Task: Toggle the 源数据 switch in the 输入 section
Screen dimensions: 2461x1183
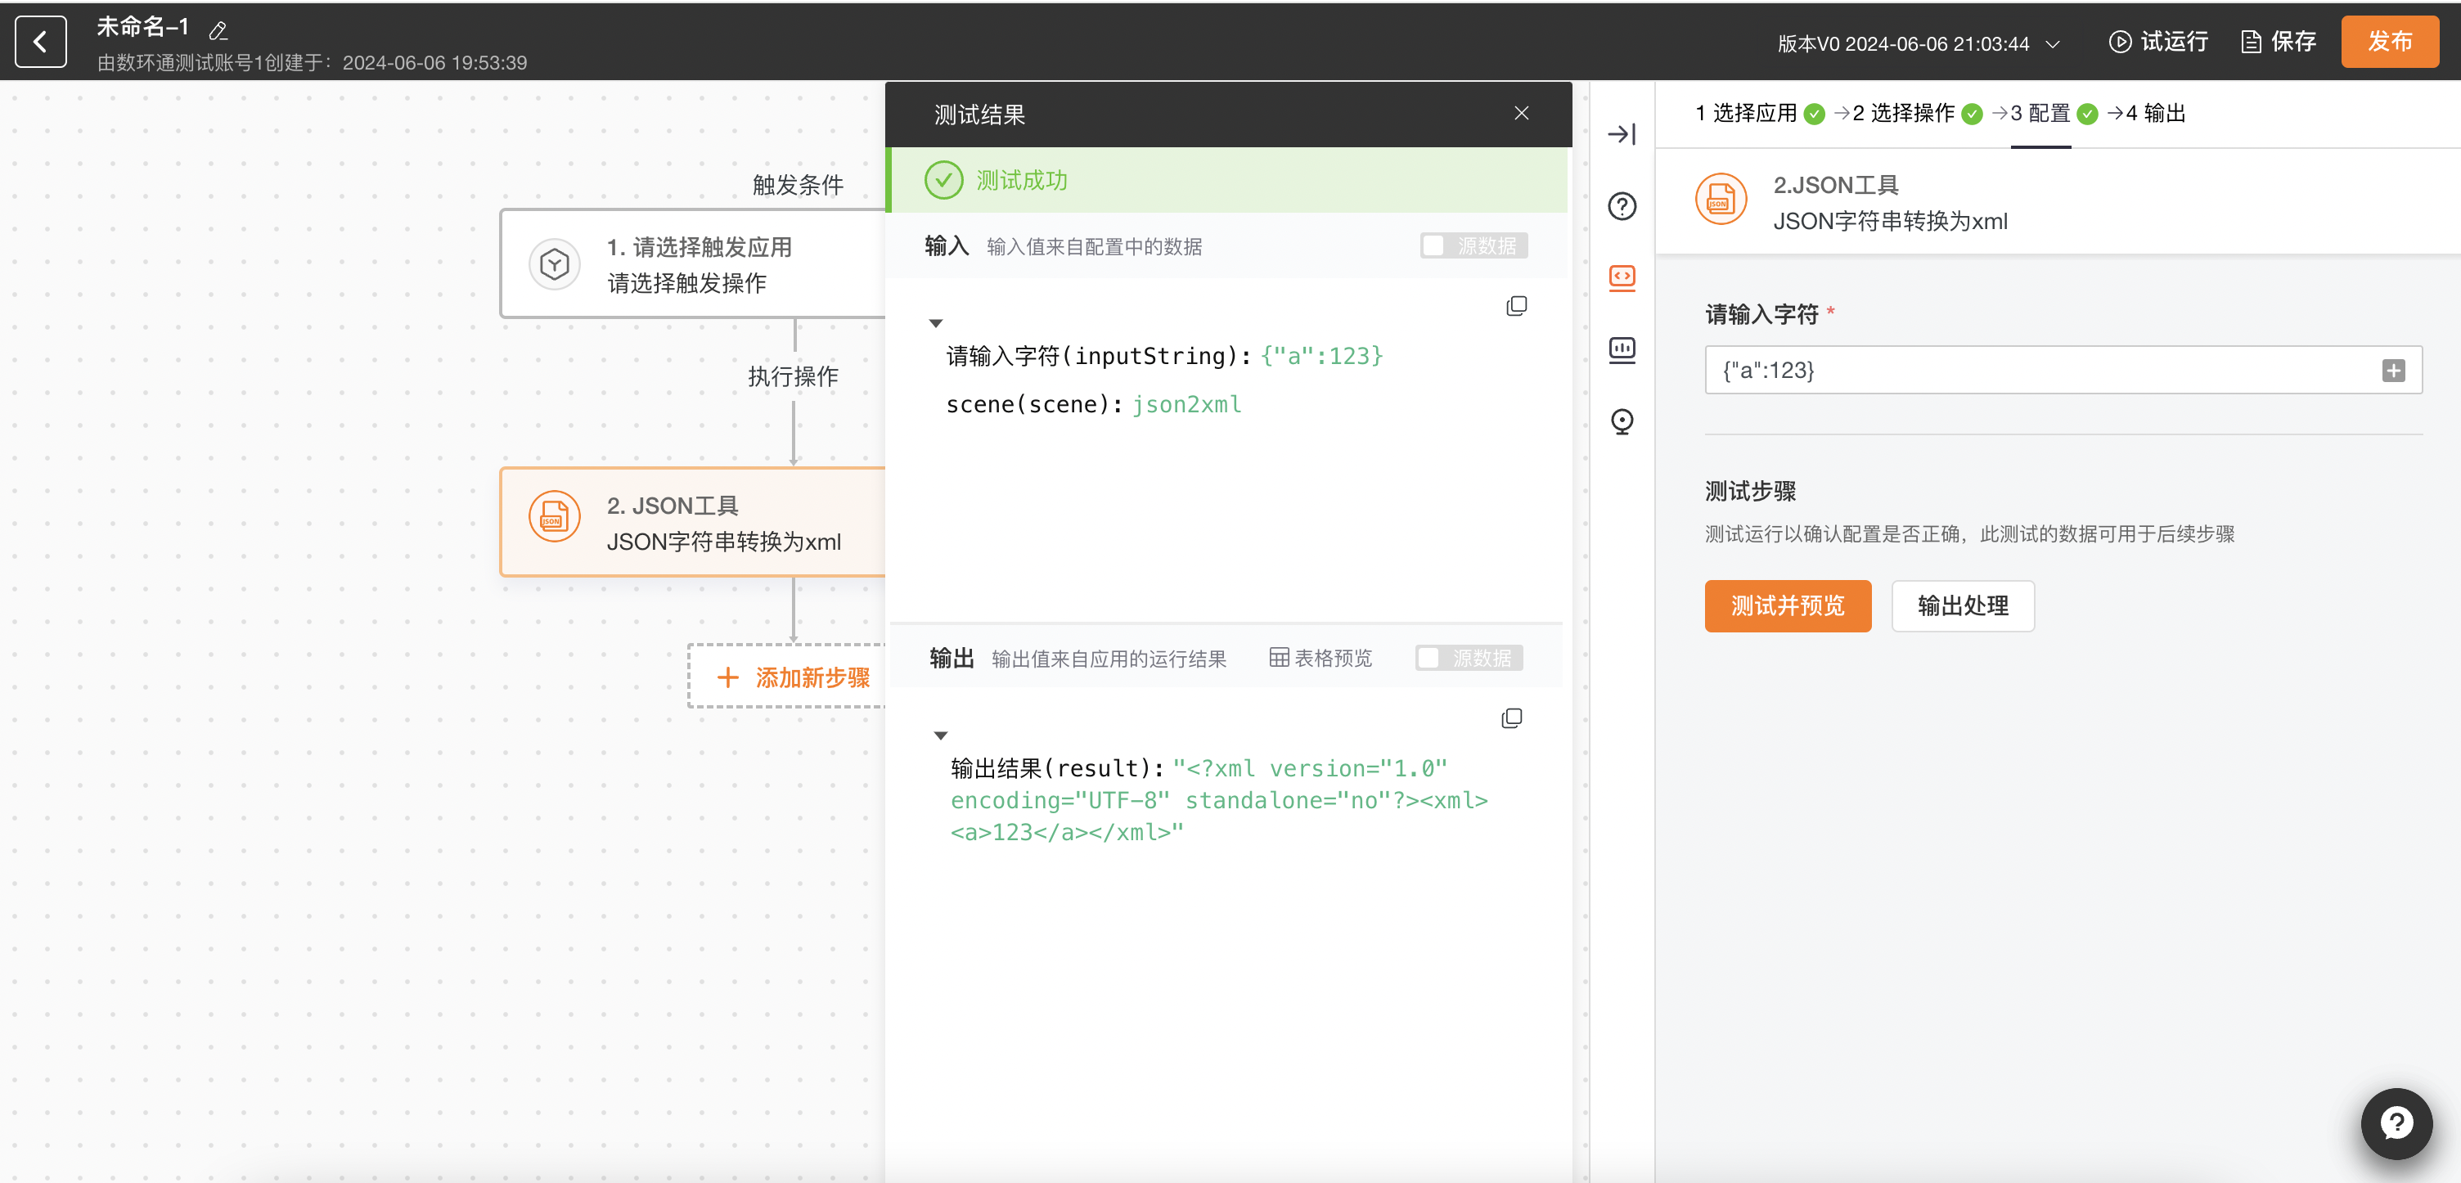Action: (1473, 245)
